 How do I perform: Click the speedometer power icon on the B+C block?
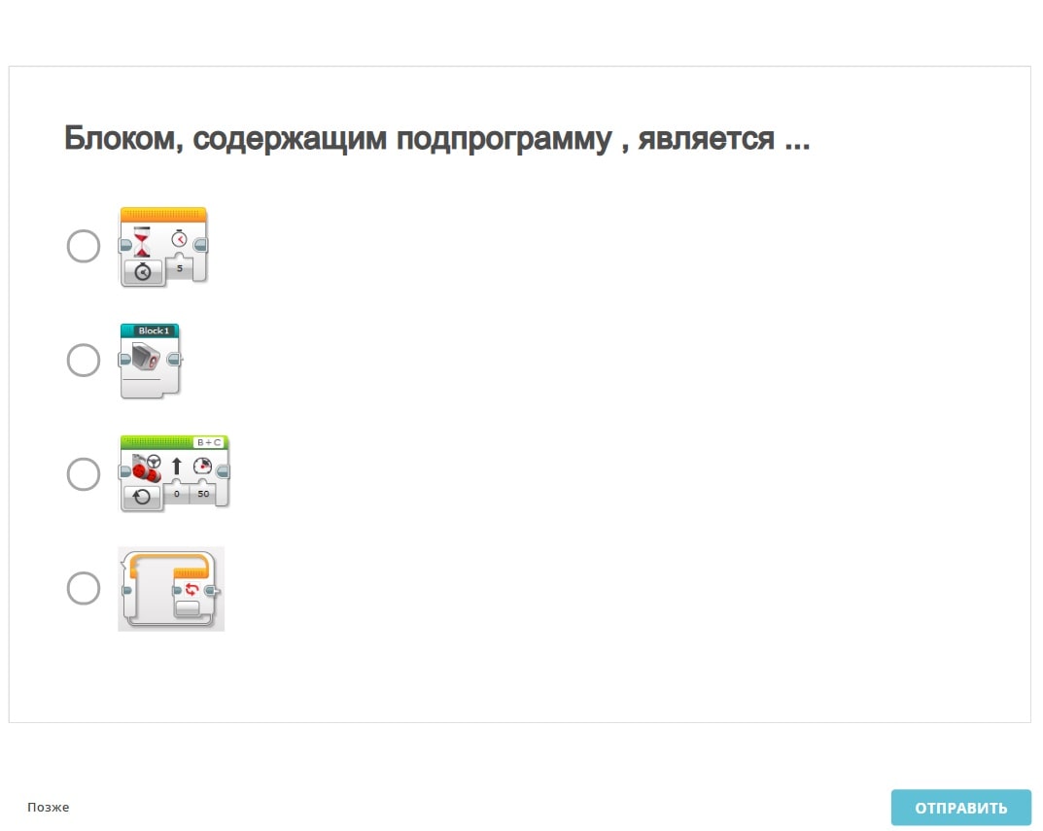click(x=202, y=465)
